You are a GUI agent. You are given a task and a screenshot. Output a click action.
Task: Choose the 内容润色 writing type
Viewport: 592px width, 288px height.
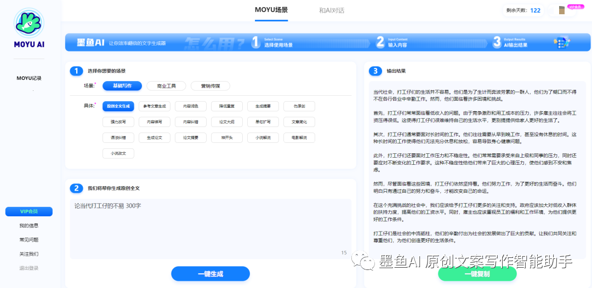(191, 106)
